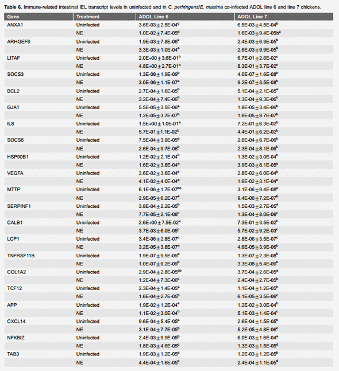Click the ANXA1 gene name
The width and height of the screenshot is (339, 371).
point(15,25)
